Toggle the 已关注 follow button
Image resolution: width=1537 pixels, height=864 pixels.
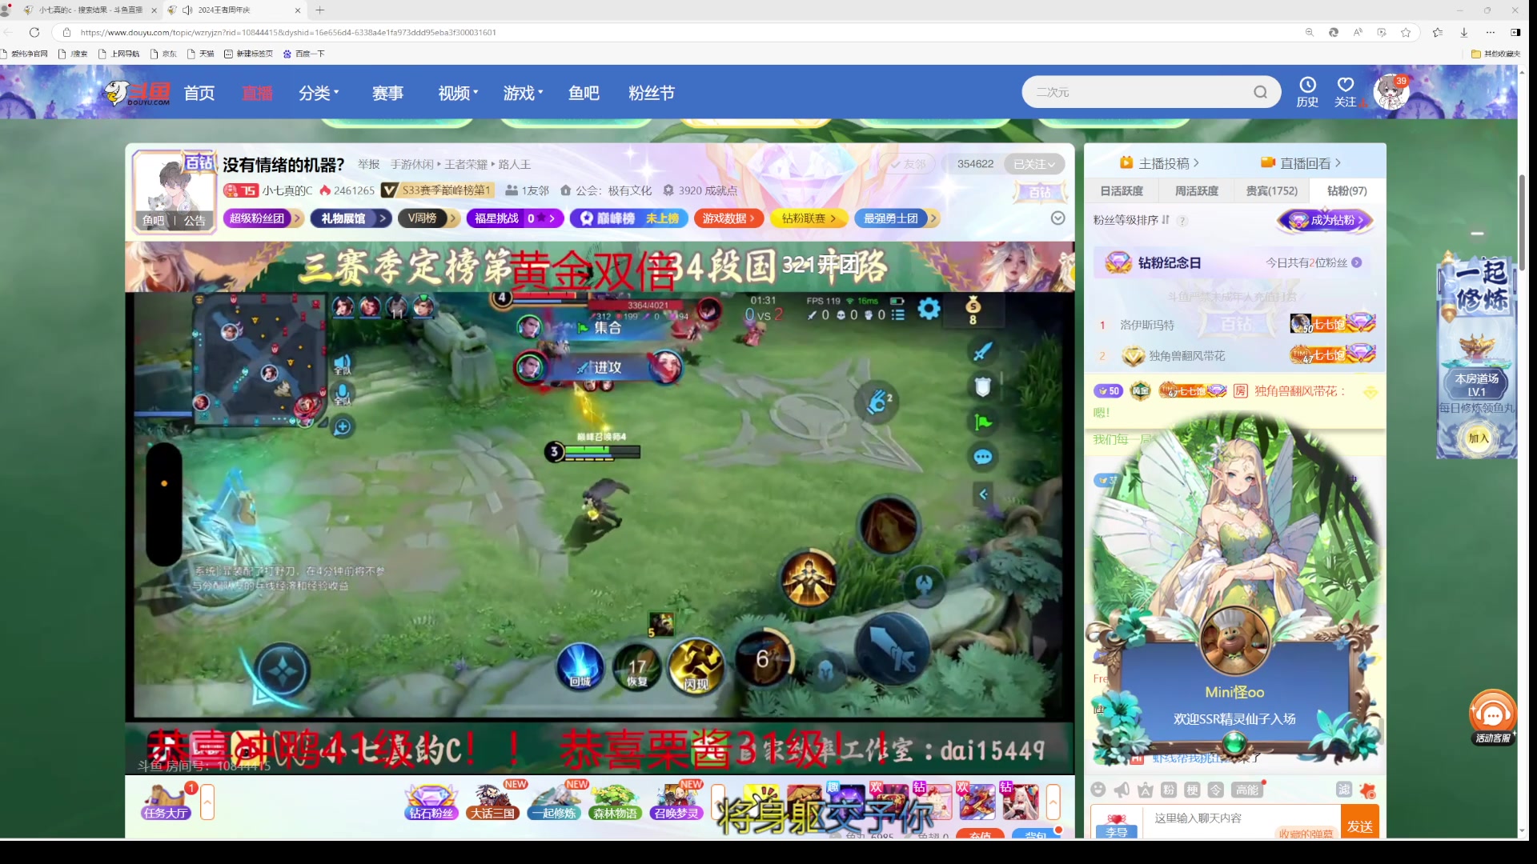pos(1033,164)
